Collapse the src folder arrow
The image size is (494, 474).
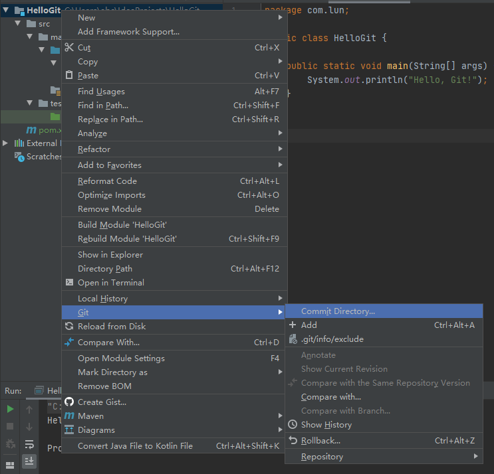click(x=18, y=23)
